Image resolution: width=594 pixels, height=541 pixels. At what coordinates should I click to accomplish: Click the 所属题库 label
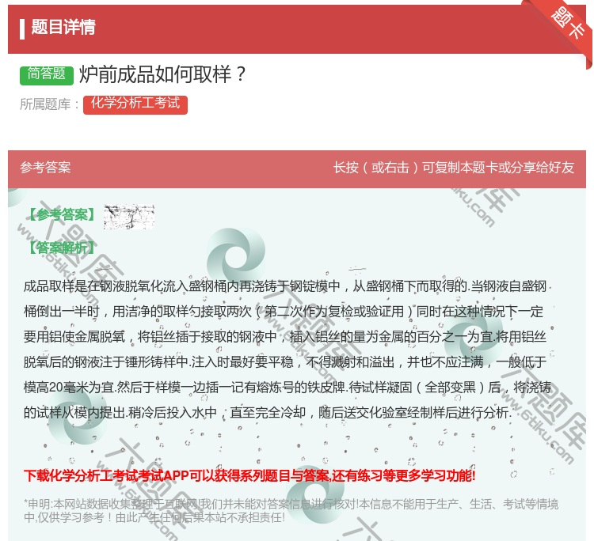(x=49, y=104)
